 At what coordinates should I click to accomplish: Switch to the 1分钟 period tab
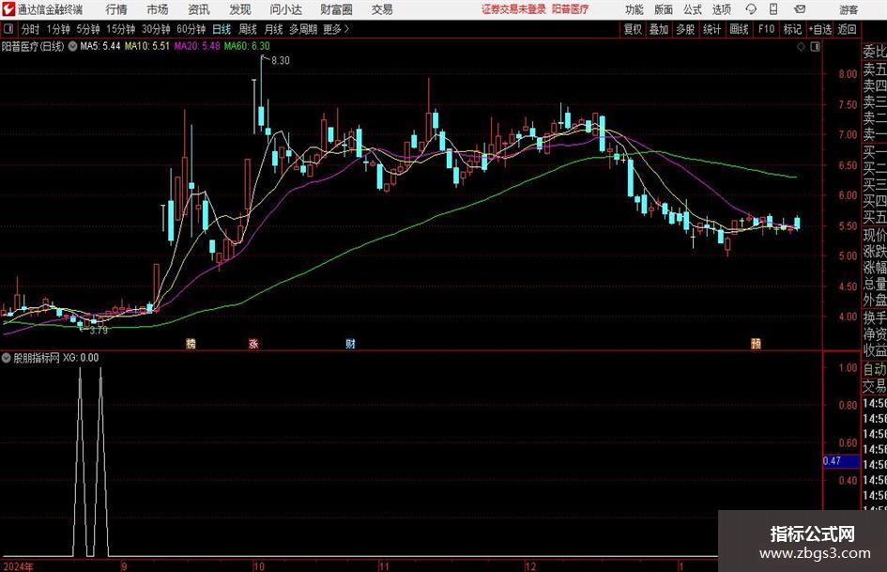point(58,29)
